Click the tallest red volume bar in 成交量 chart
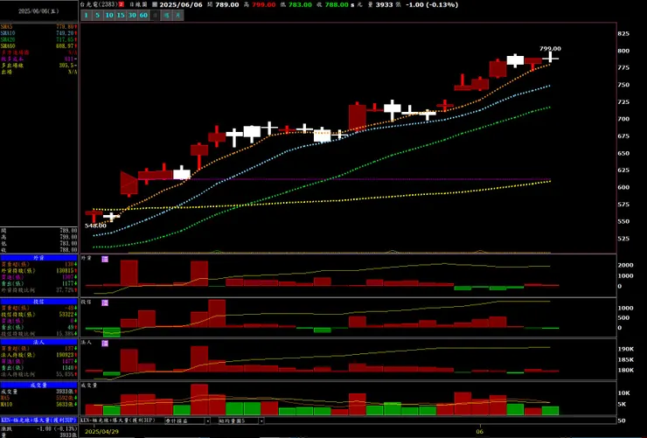The image size is (647, 438). (199, 400)
